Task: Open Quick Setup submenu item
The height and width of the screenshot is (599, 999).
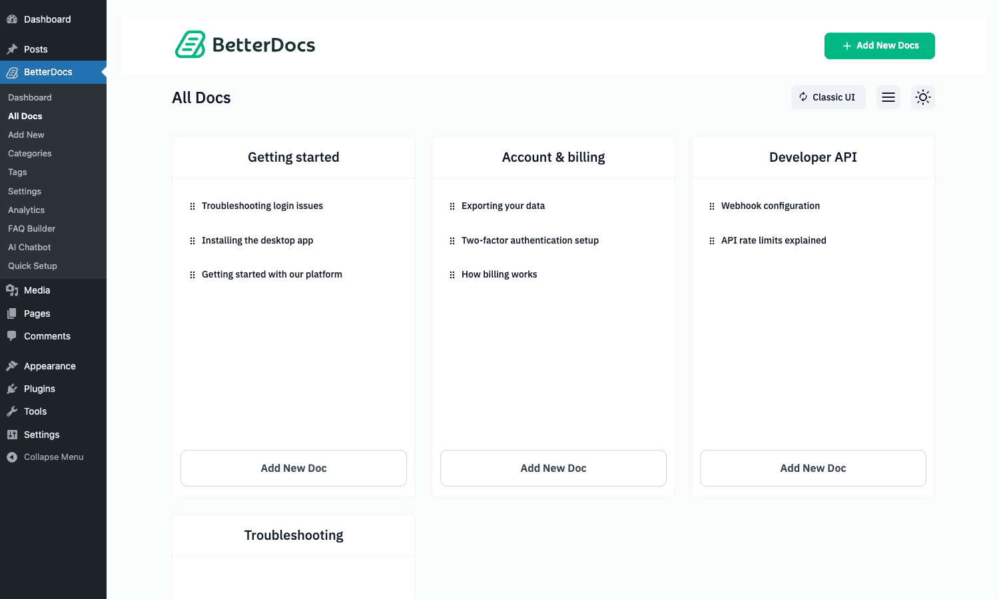Action: [33, 266]
